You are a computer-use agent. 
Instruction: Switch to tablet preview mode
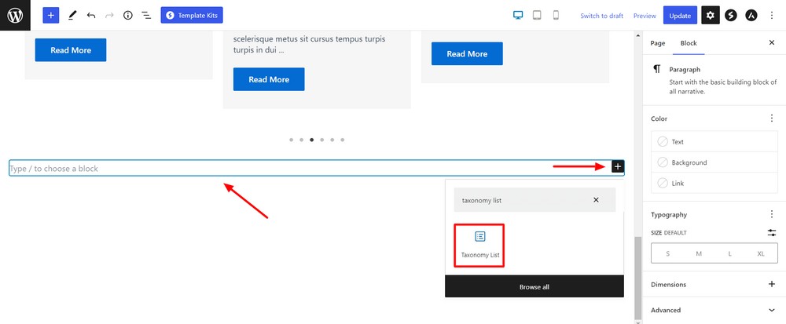click(537, 15)
